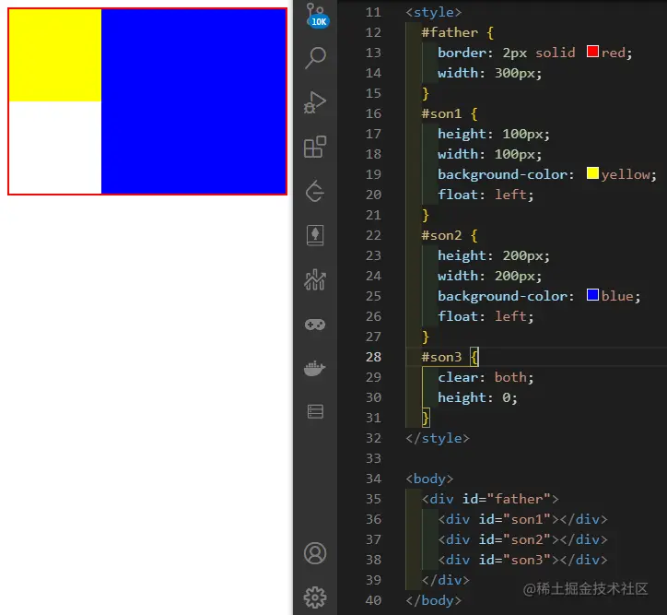Click the red color swatch on line 13
This screenshot has width=667, height=615.
(x=592, y=52)
